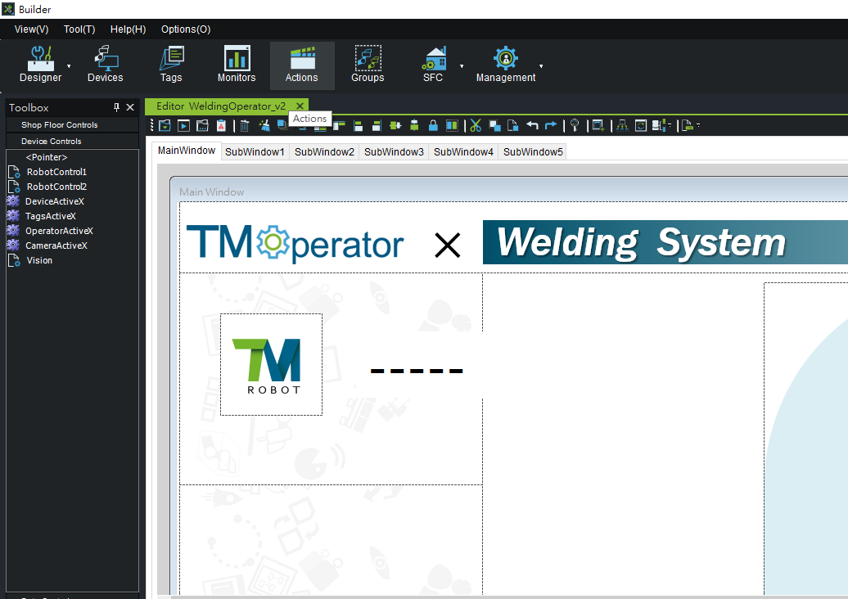Switch to the SubWindow4 tab
The image size is (848, 599).
(x=463, y=152)
